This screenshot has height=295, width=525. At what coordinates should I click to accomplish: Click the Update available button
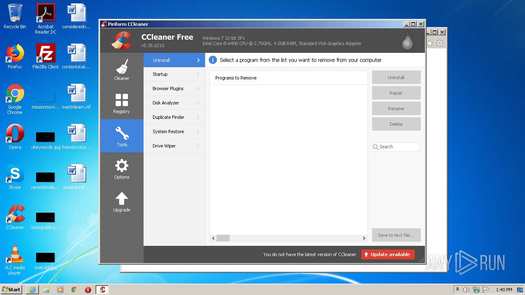pos(388,254)
